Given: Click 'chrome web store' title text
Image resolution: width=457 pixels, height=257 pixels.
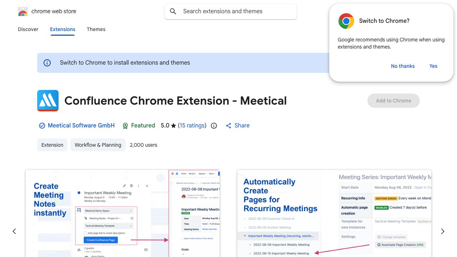Looking at the screenshot, I should [x=54, y=11].
